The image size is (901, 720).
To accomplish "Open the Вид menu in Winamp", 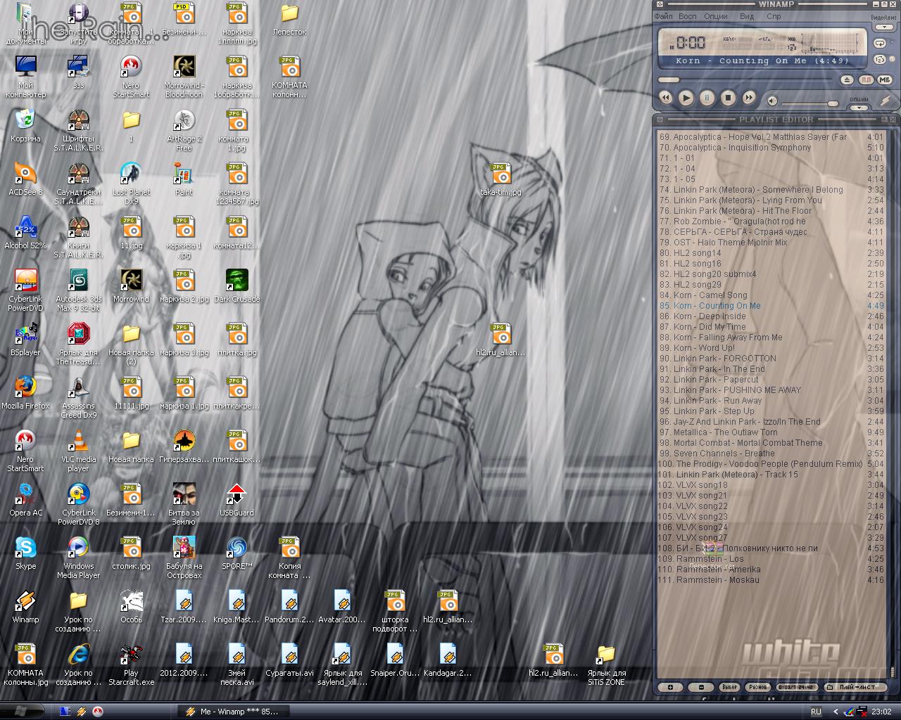I will point(747,16).
